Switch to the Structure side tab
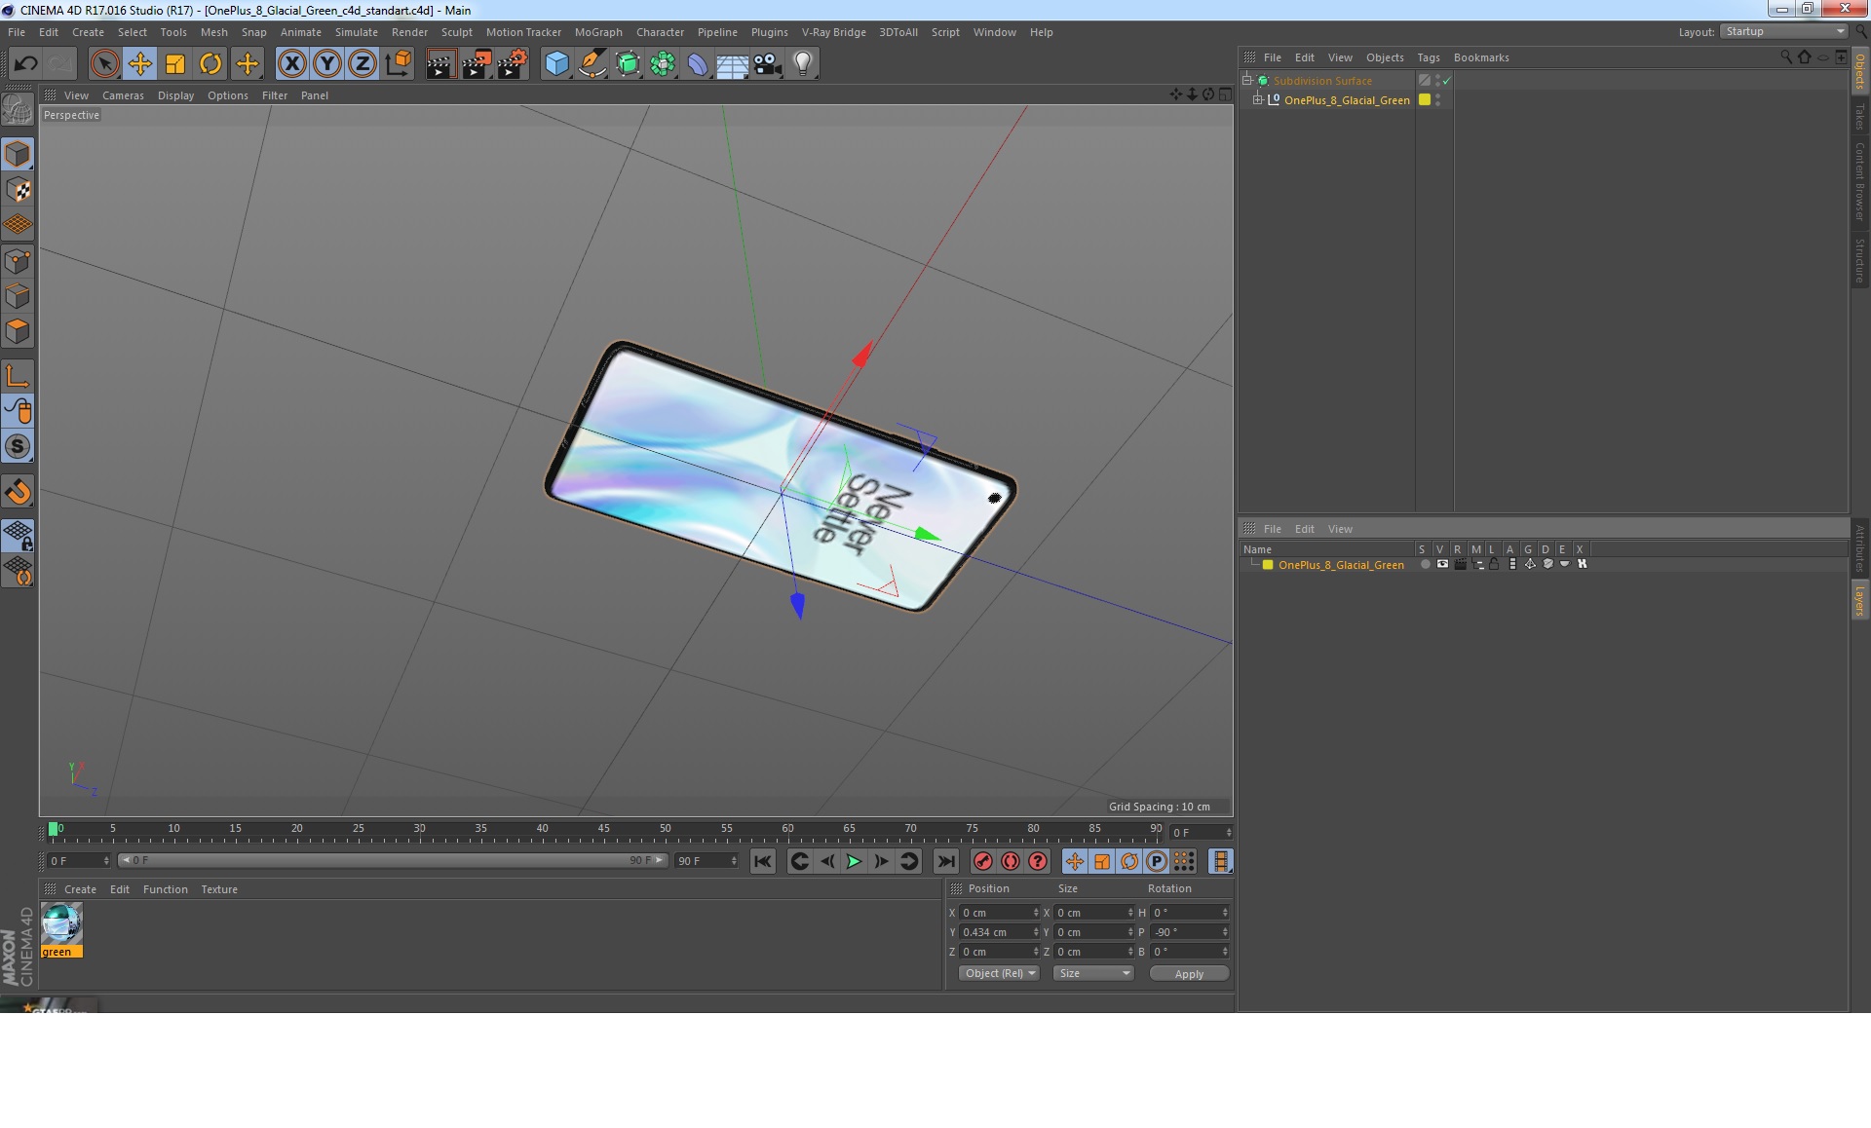This screenshot has height=1128, width=1871. pyautogui.click(x=1859, y=260)
